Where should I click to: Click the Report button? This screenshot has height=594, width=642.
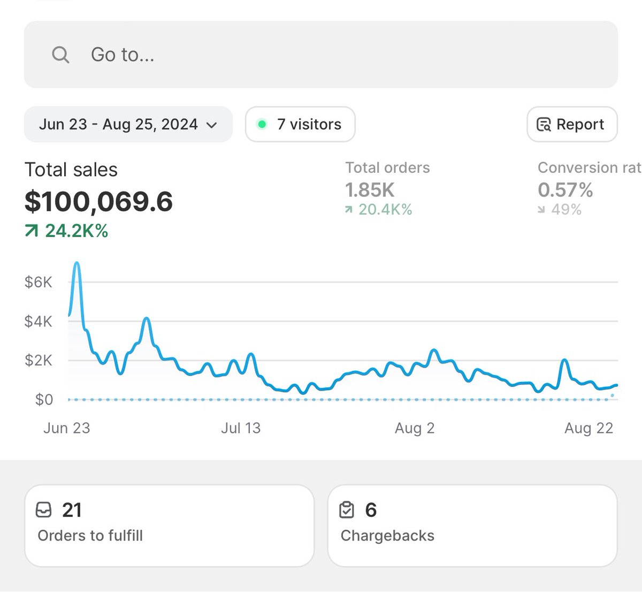[x=571, y=124]
